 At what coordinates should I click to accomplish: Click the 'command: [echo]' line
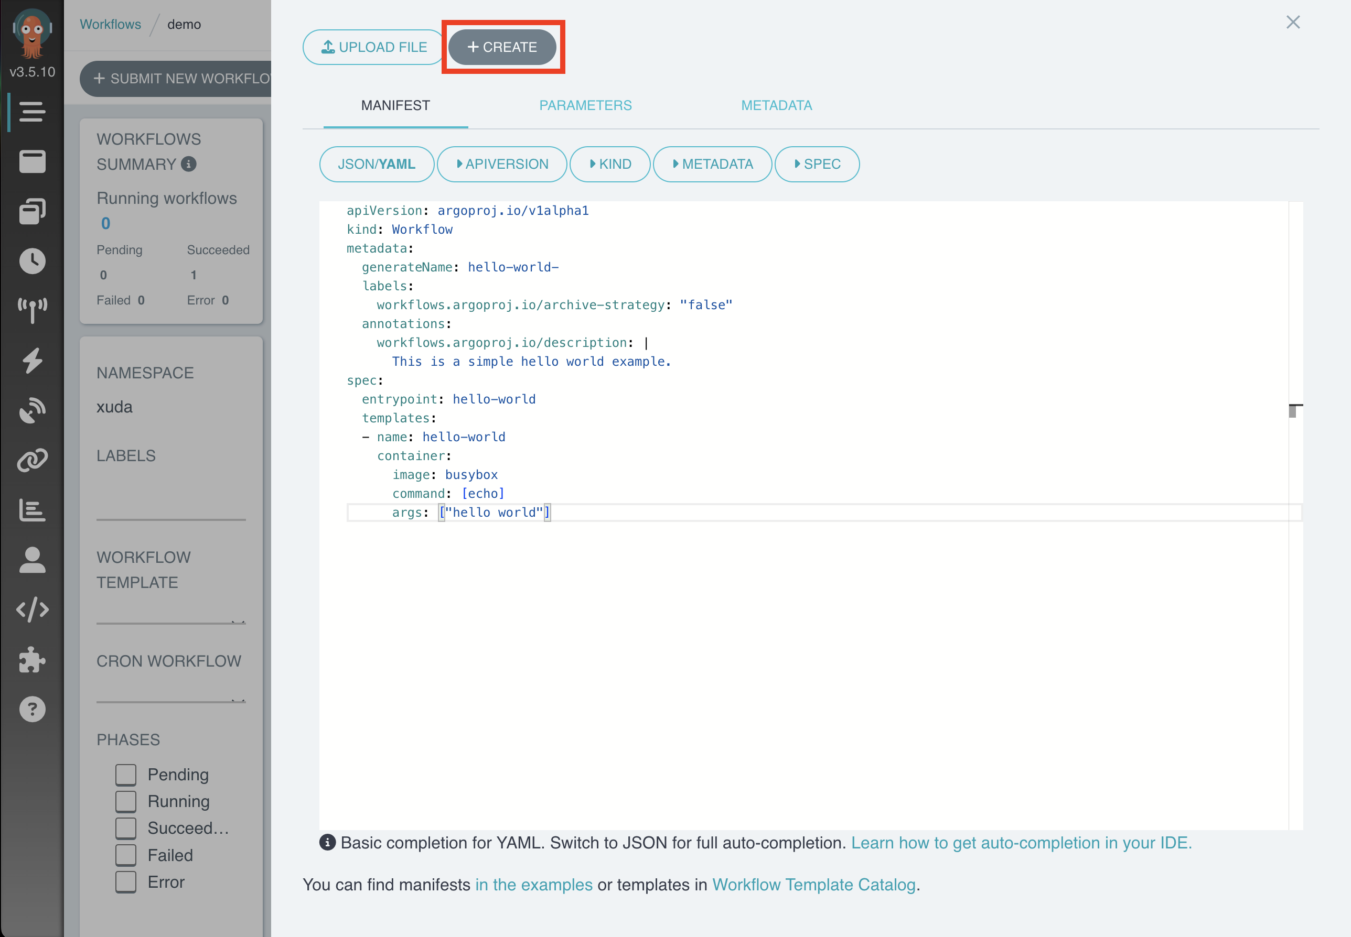point(448,494)
